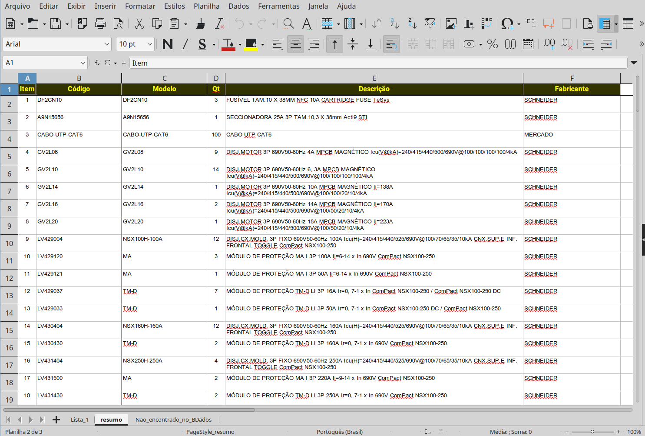This screenshot has height=436, width=645.
Task: Click the Cut scissors icon
Action: [x=139, y=23]
